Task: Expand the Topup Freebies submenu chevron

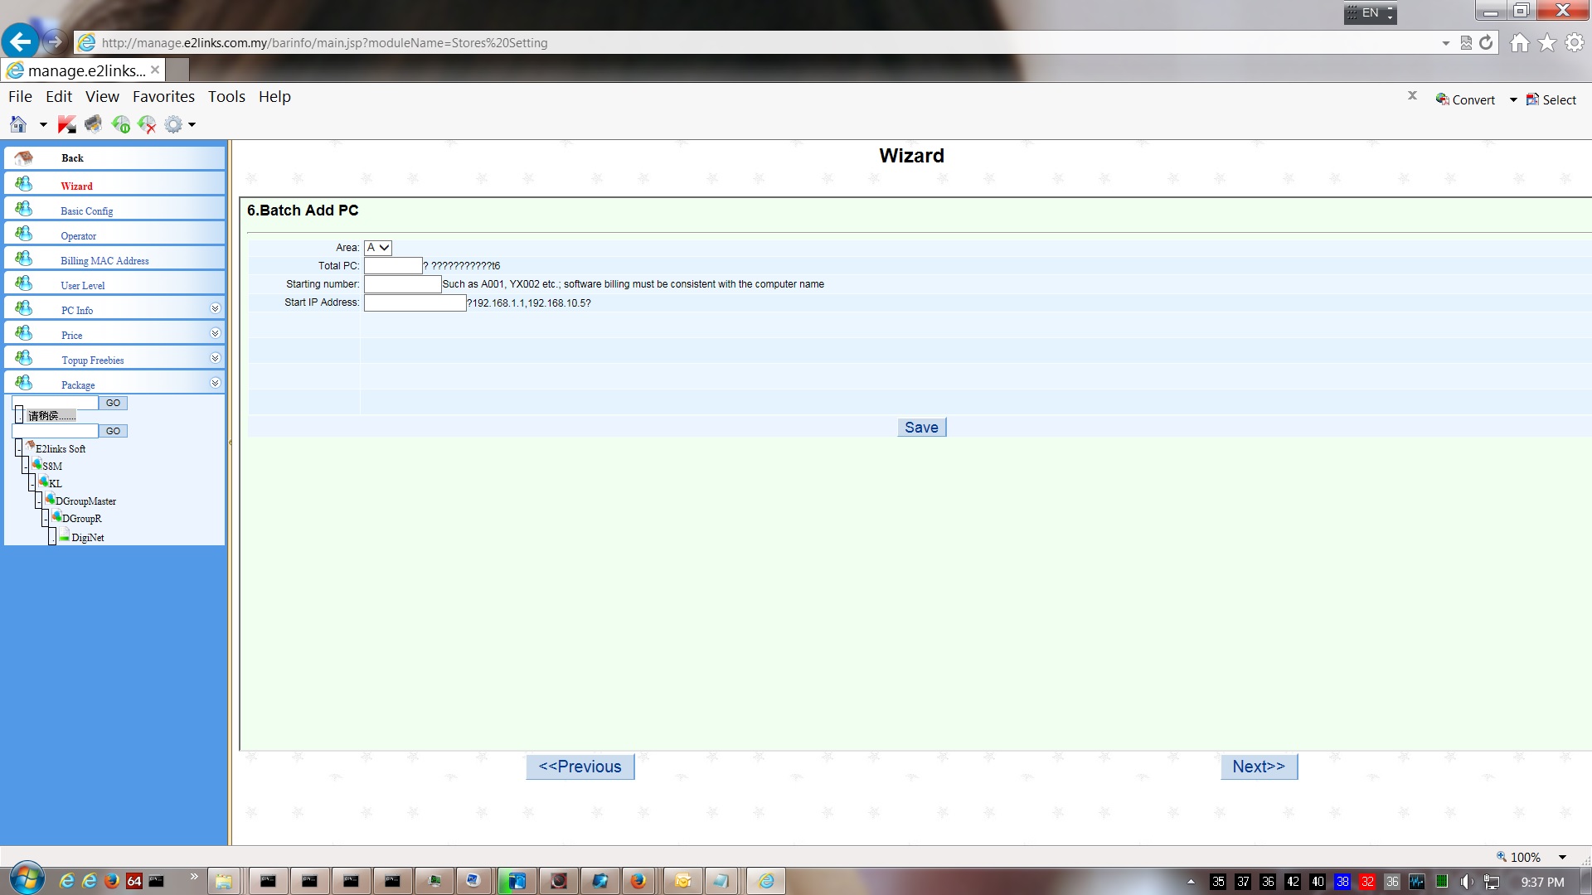Action: point(215,358)
